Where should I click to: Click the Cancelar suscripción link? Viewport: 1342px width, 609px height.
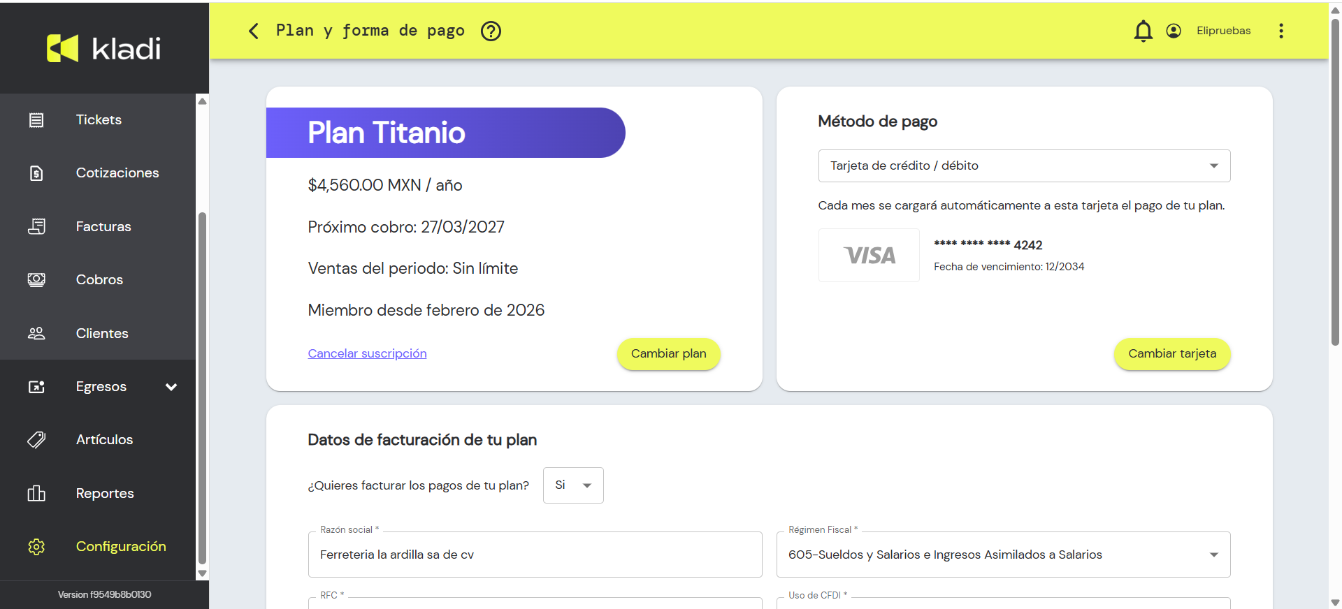[367, 353]
